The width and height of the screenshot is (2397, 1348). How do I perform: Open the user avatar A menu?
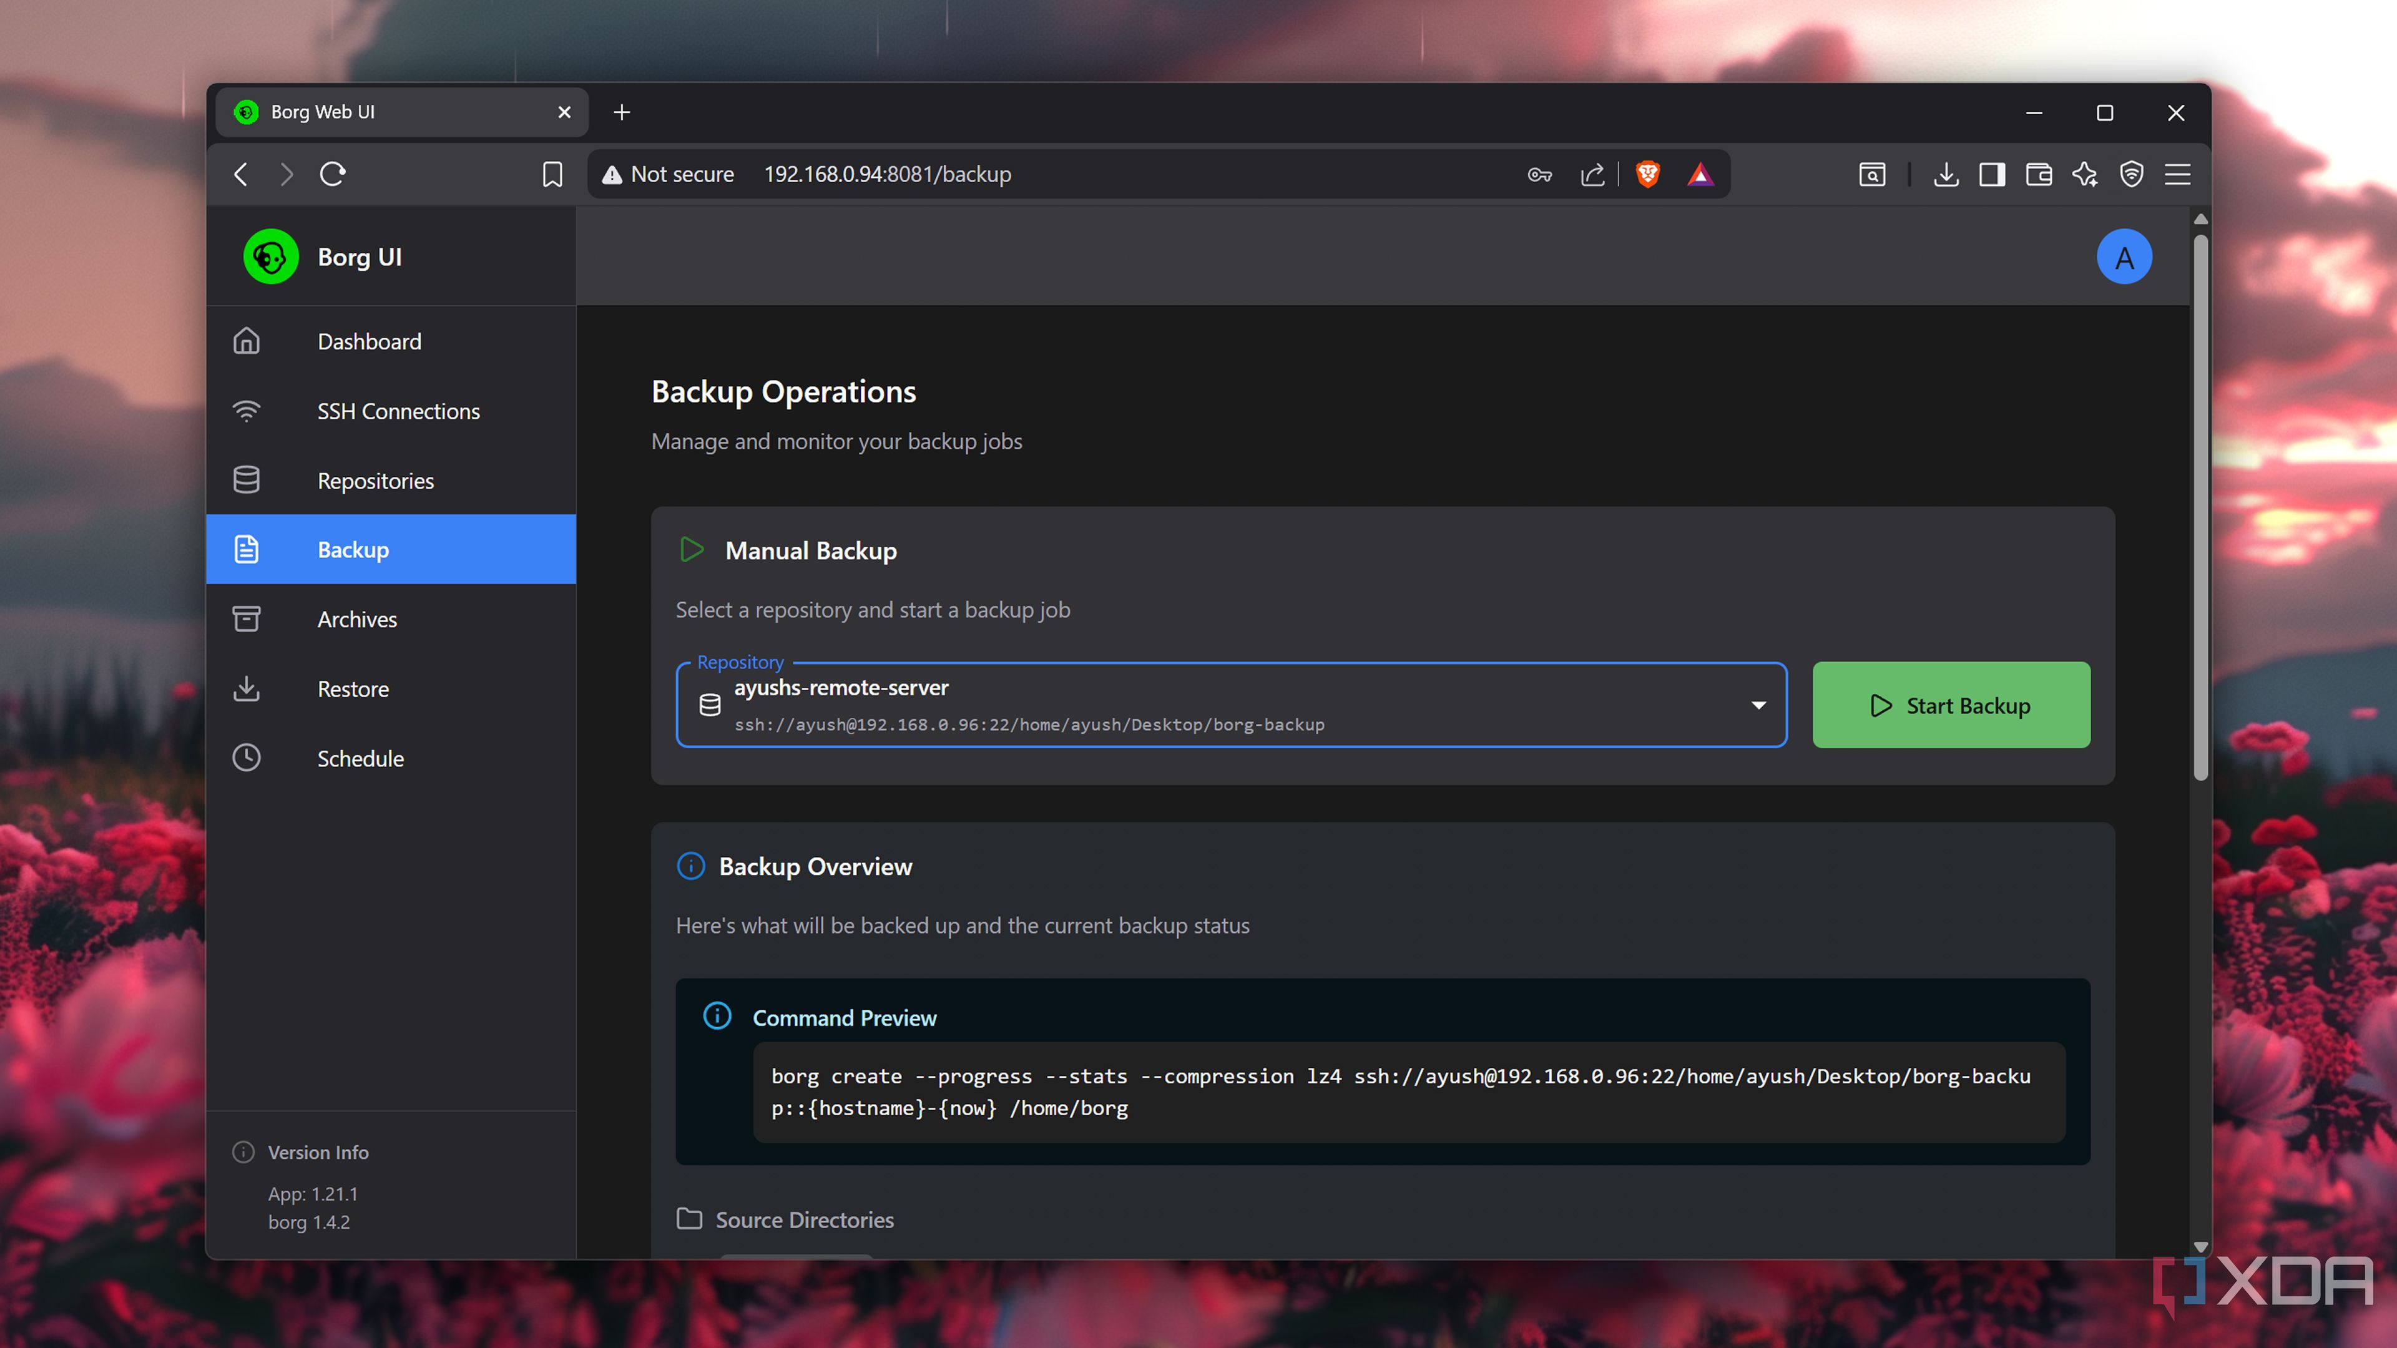(x=2124, y=256)
